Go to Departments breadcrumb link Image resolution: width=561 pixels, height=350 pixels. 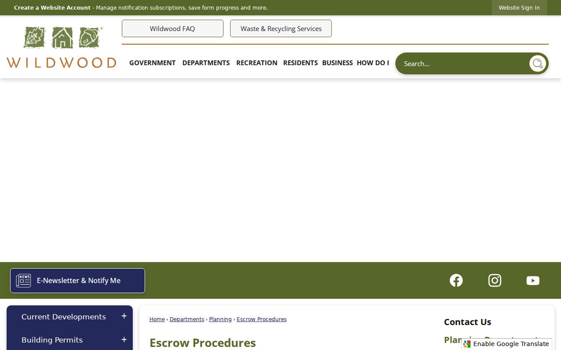tap(187, 319)
